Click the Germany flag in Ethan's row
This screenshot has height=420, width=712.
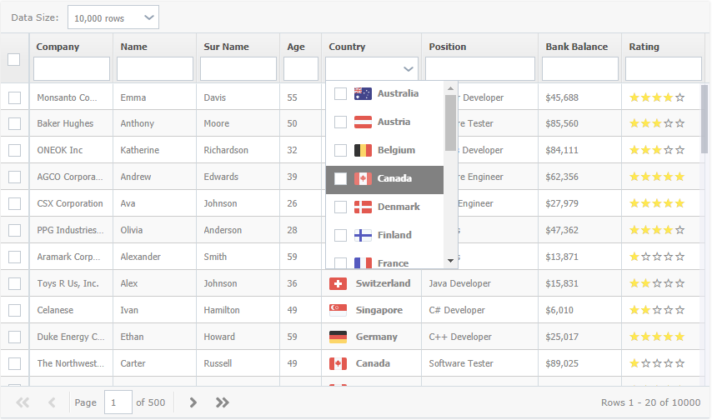pos(338,337)
